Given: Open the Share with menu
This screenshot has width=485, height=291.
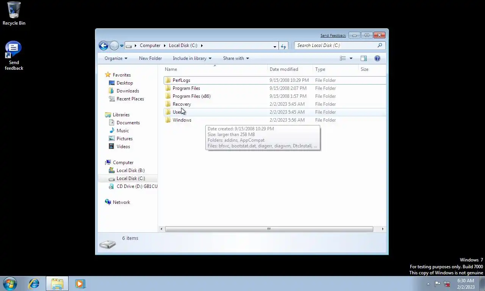Looking at the screenshot, I should pyautogui.click(x=236, y=58).
